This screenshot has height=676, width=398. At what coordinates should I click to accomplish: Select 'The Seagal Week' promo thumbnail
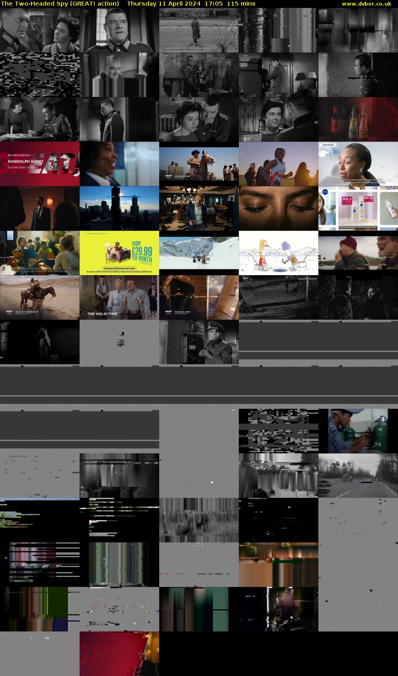click(199, 297)
